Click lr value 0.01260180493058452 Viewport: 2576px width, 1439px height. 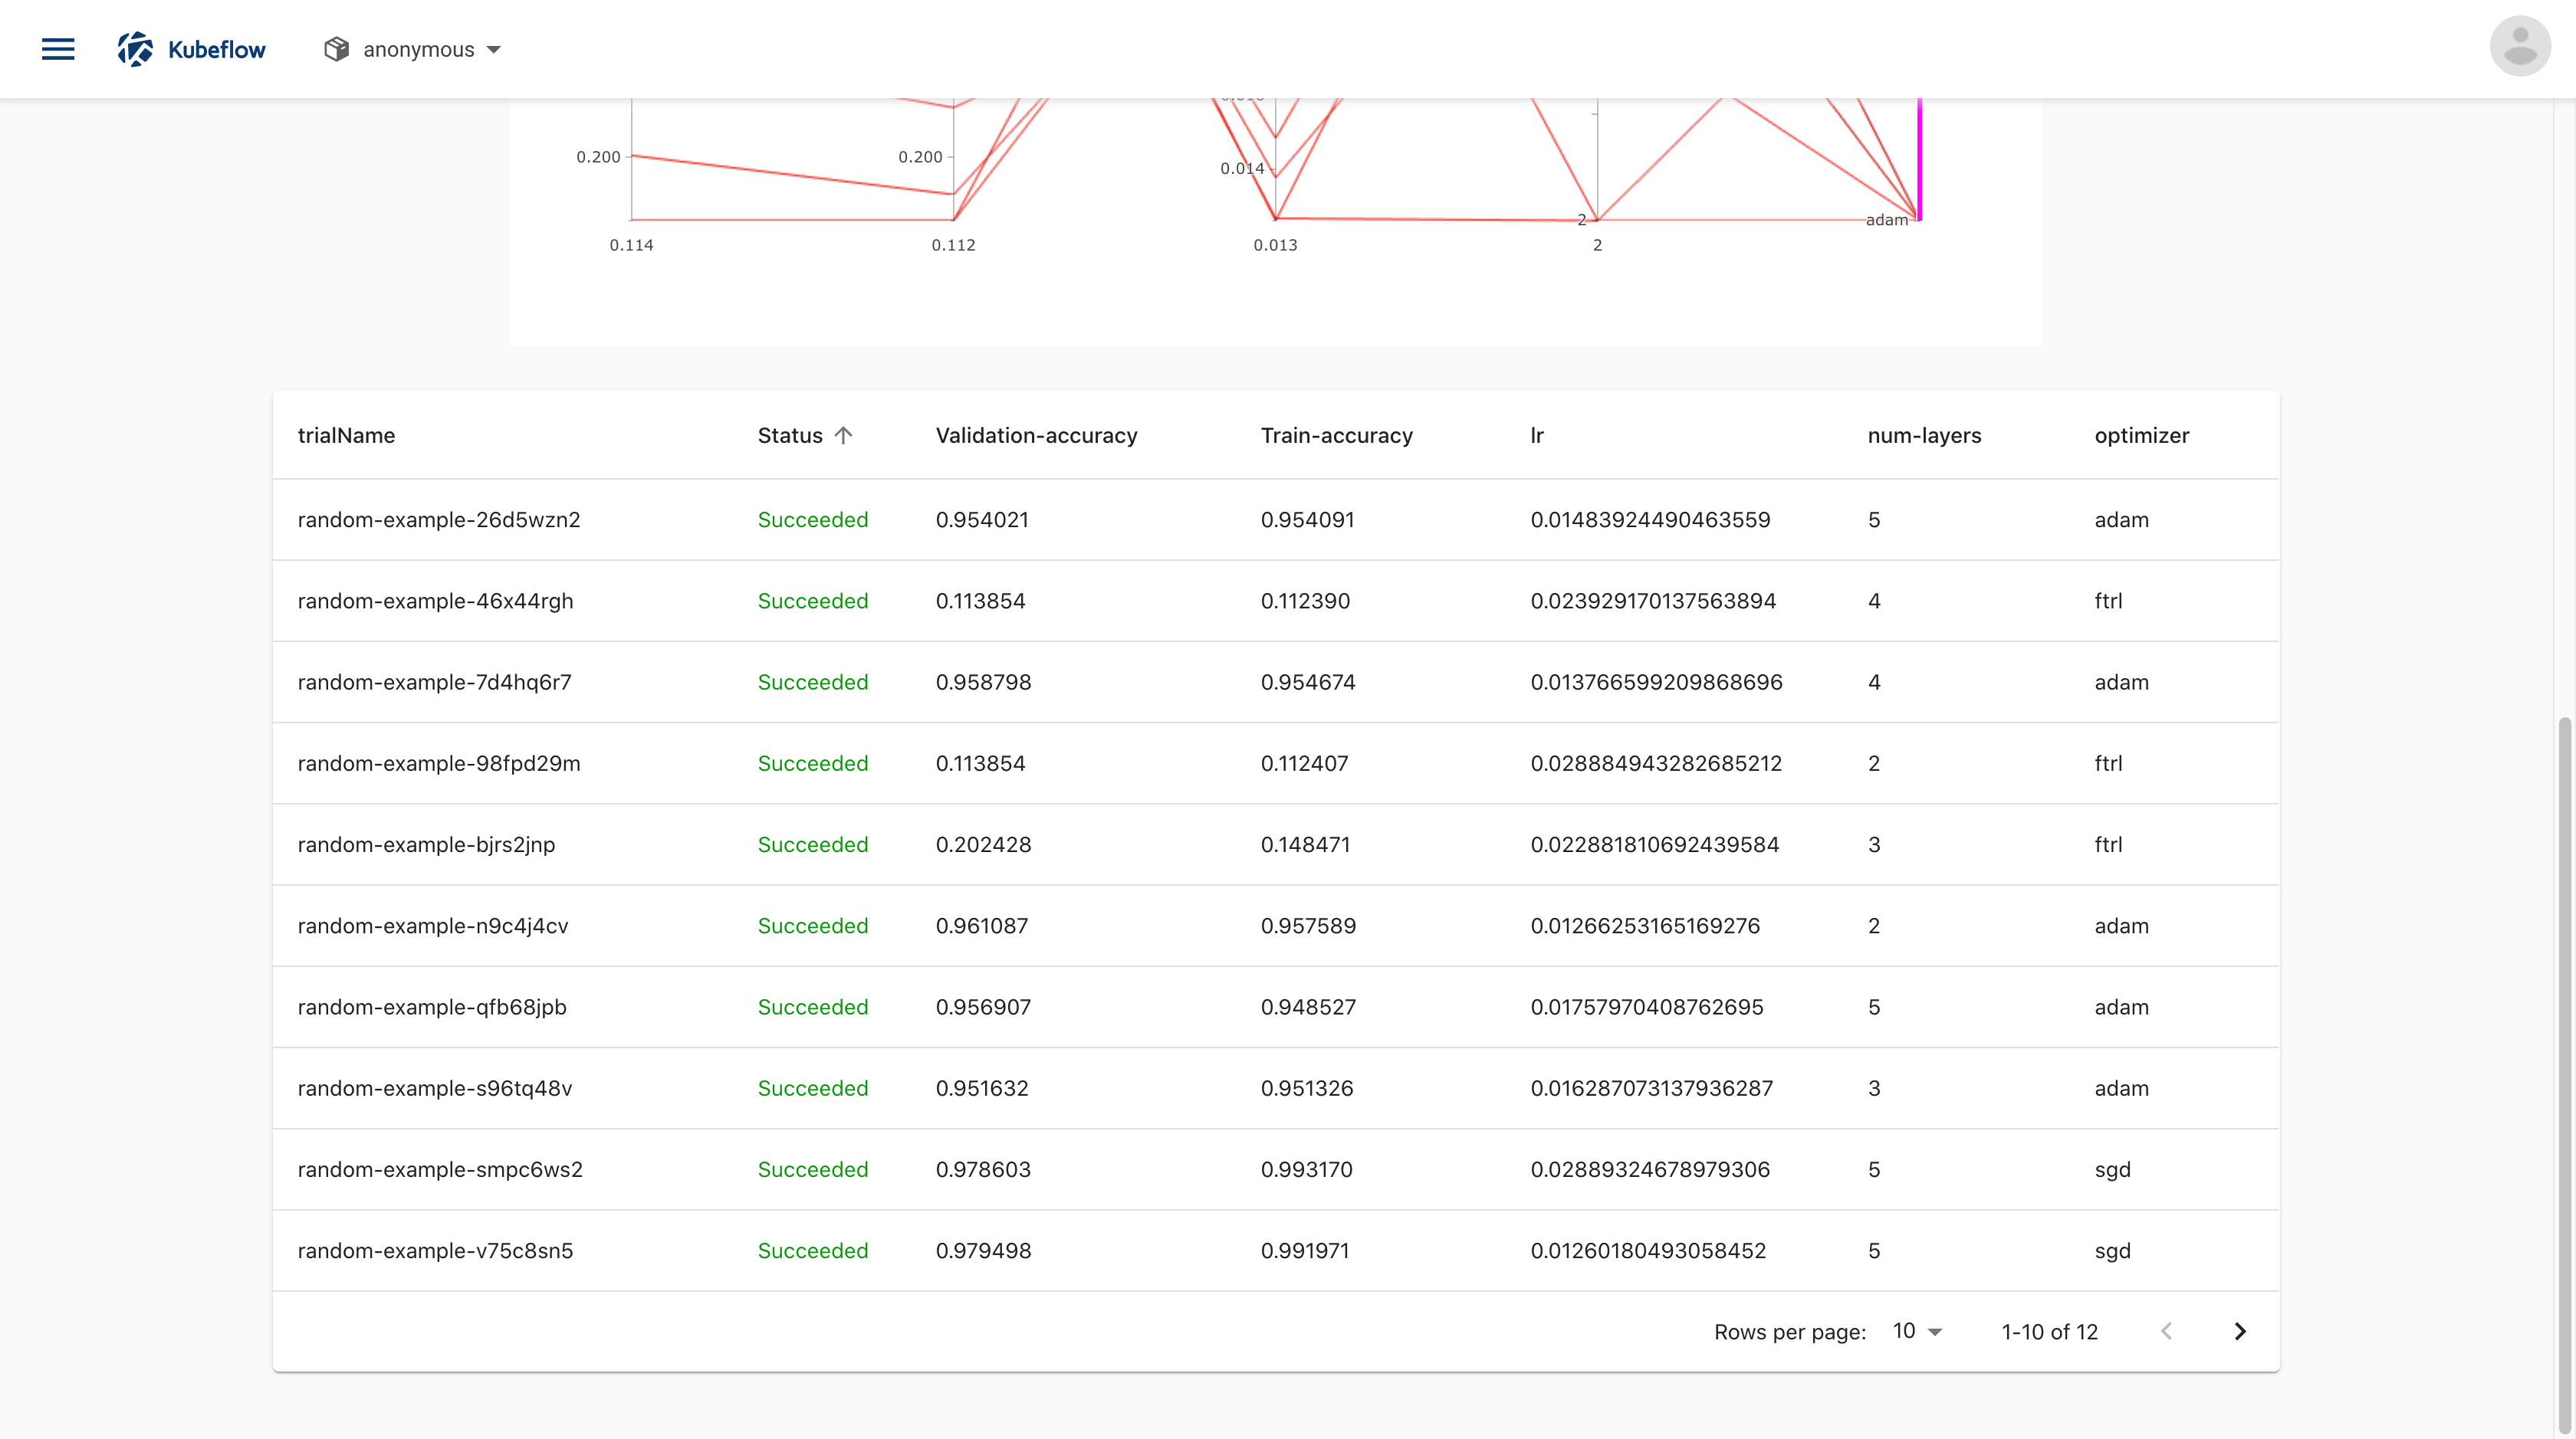click(x=1648, y=1251)
